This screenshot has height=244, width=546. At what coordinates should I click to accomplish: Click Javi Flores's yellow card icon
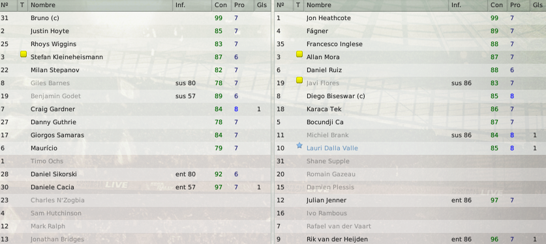coord(299,80)
